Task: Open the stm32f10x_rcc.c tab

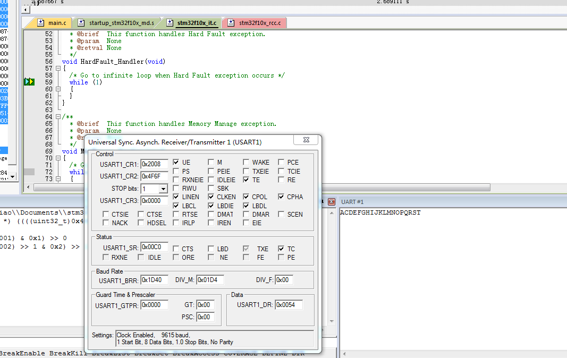Action: tap(259, 23)
